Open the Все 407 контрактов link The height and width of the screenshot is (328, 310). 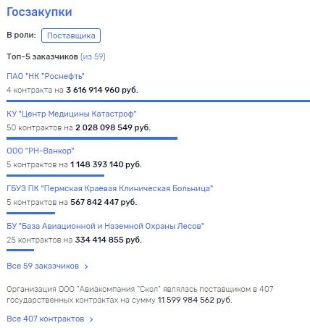point(46,319)
